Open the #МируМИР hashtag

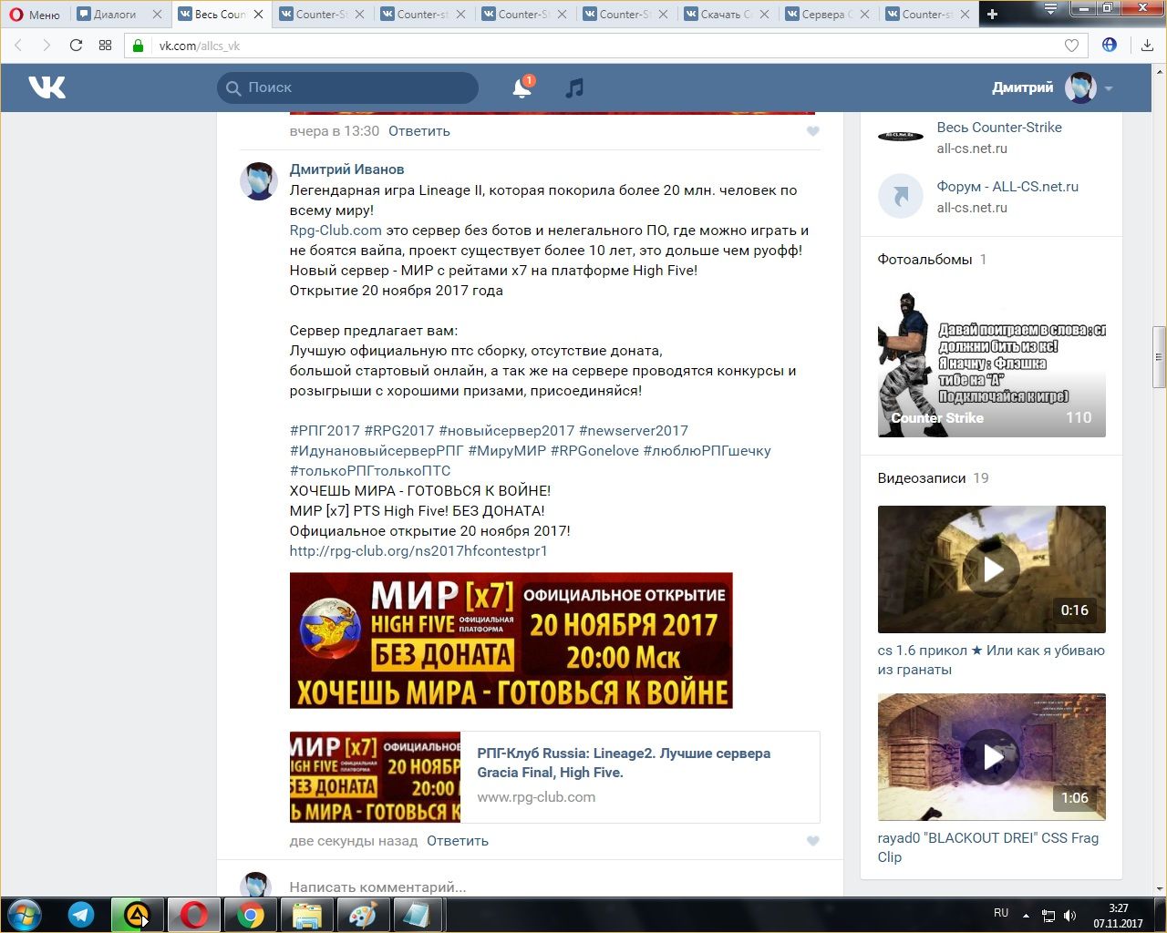click(x=507, y=451)
